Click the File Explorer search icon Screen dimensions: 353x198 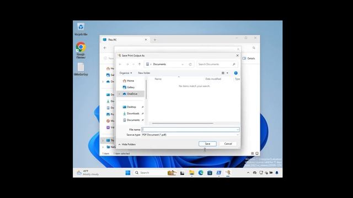pos(254,48)
